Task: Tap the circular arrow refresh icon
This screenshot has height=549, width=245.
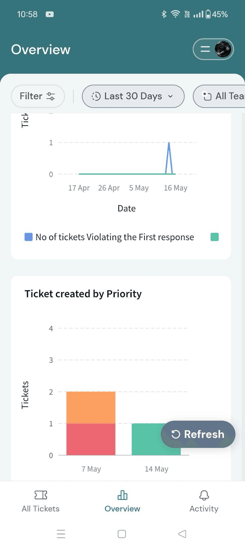Action: coord(176,434)
